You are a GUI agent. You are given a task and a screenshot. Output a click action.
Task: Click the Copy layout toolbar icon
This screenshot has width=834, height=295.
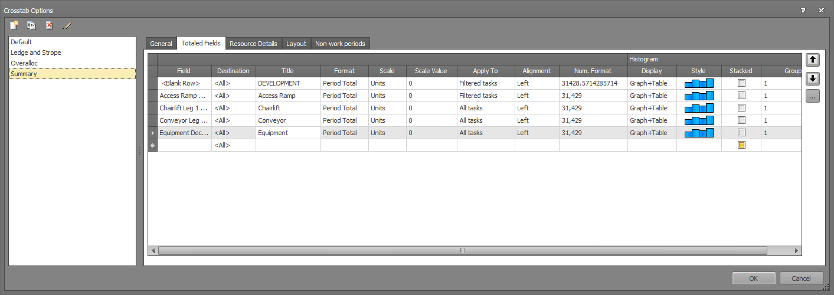pyautogui.click(x=32, y=25)
